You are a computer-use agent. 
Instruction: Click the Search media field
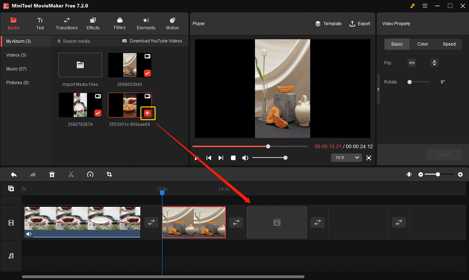tap(76, 41)
